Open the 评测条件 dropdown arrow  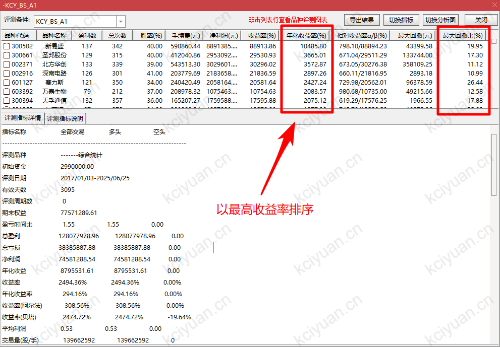tap(121, 22)
